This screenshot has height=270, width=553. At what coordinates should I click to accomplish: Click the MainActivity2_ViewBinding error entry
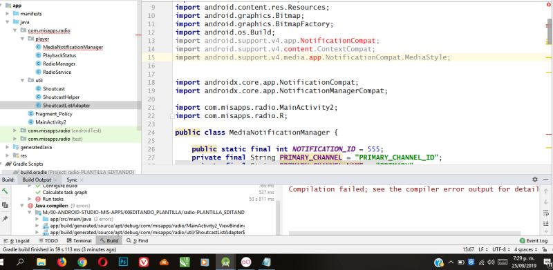click(147, 226)
